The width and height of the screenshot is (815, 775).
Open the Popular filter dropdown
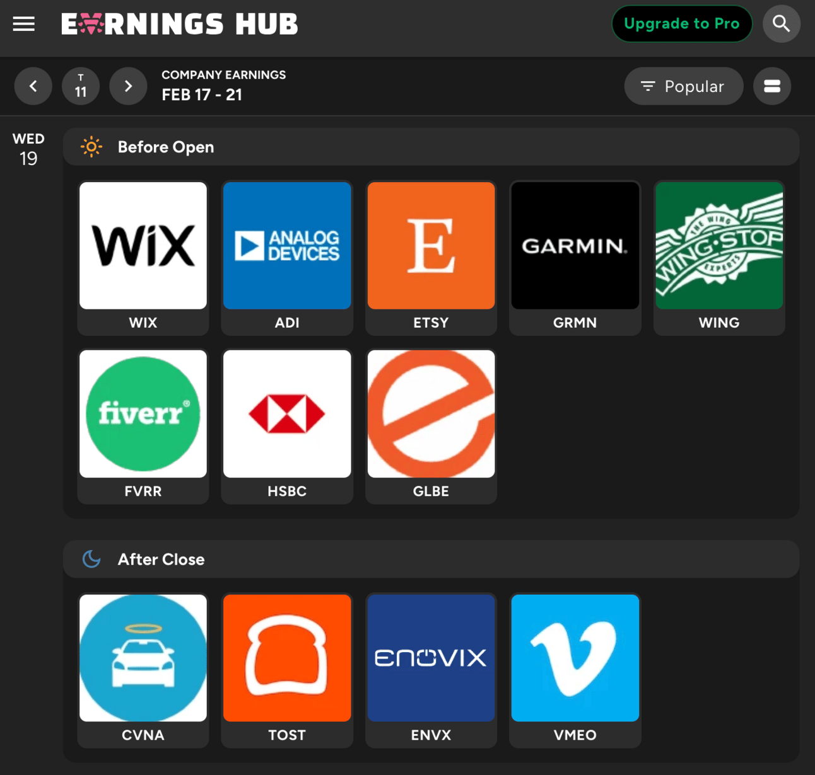[x=684, y=86]
